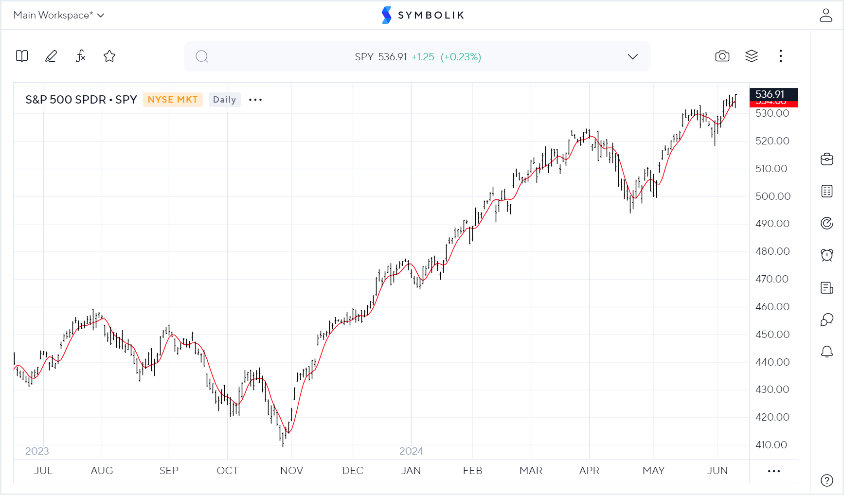Open the news document sidebar icon

[827, 288]
